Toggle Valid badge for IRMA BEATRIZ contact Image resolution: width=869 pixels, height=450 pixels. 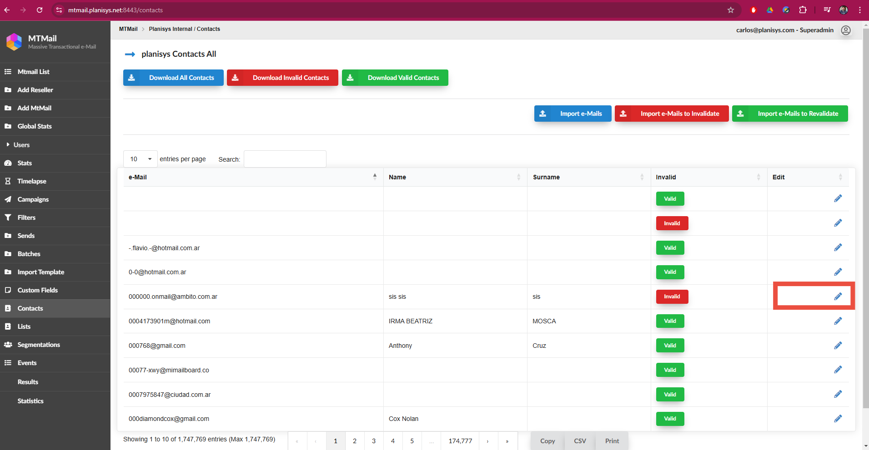(670, 321)
